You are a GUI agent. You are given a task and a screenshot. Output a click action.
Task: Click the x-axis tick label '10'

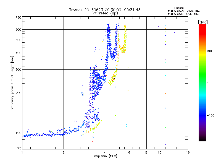160,152
